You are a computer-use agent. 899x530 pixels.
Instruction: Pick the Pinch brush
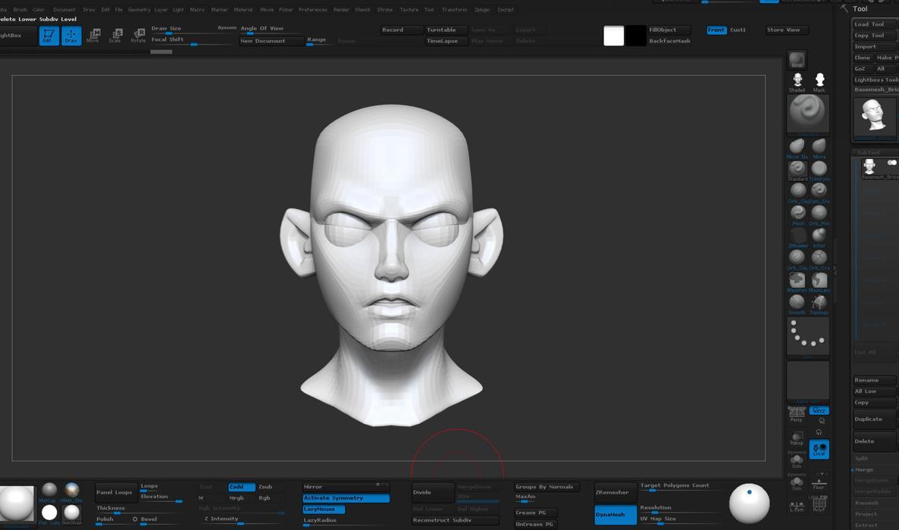coord(797,214)
